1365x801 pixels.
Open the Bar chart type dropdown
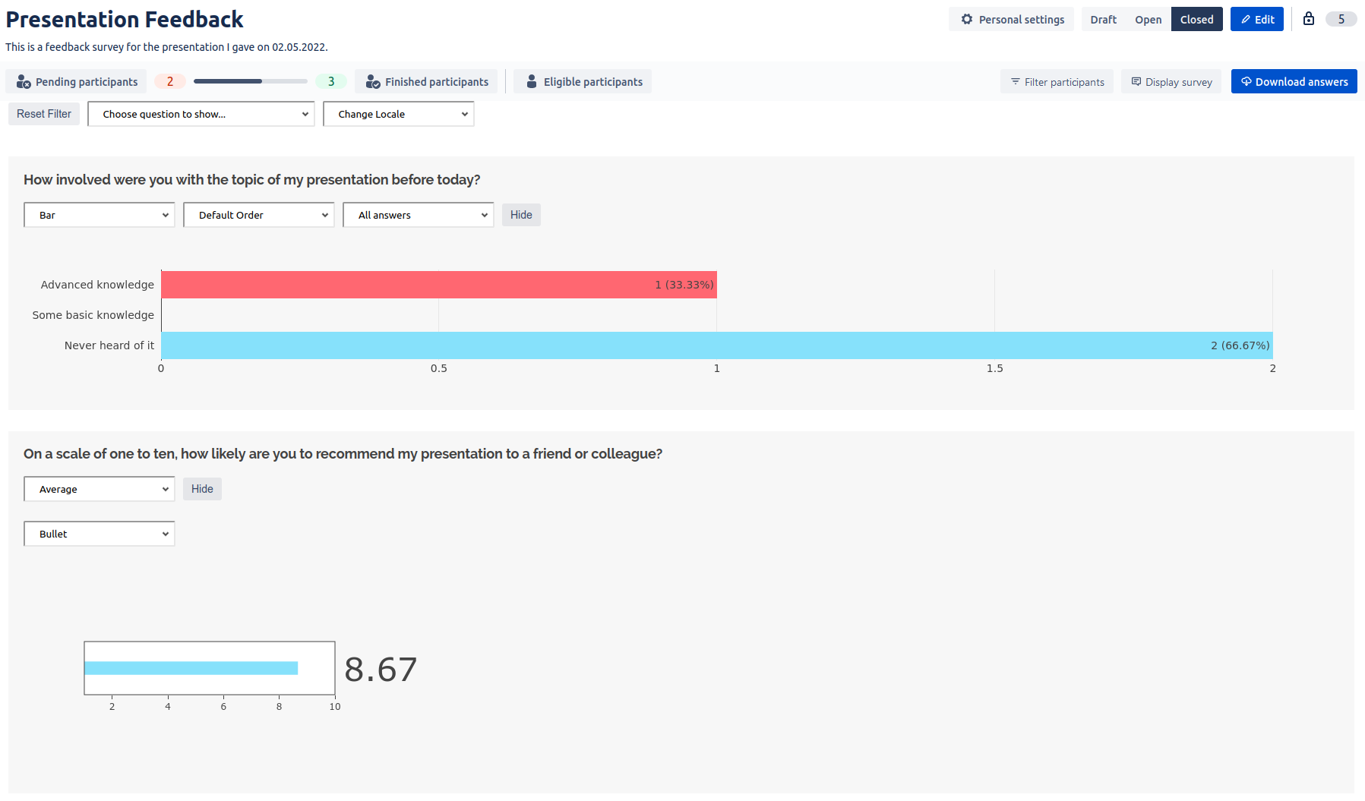tap(100, 215)
